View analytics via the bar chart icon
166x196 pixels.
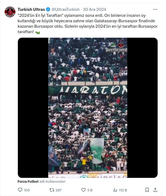pos(115,190)
